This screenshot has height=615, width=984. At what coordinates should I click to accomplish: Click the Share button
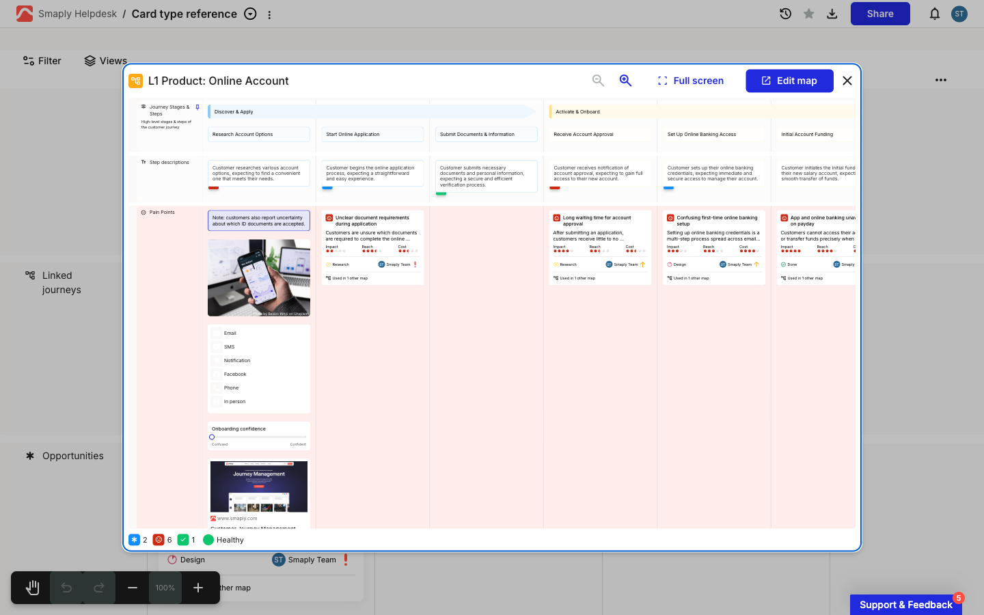(x=880, y=14)
